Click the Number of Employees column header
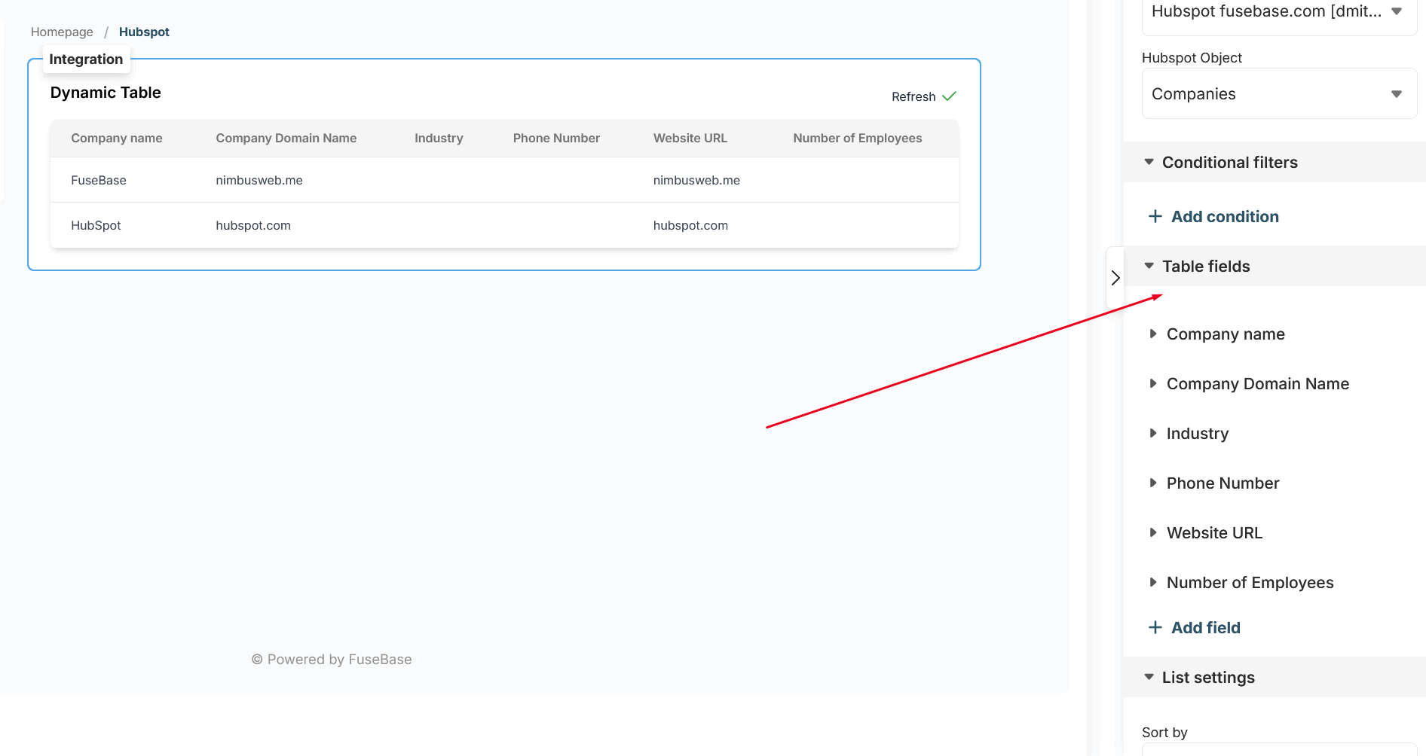The width and height of the screenshot is (1426, 756). point(858,139)
